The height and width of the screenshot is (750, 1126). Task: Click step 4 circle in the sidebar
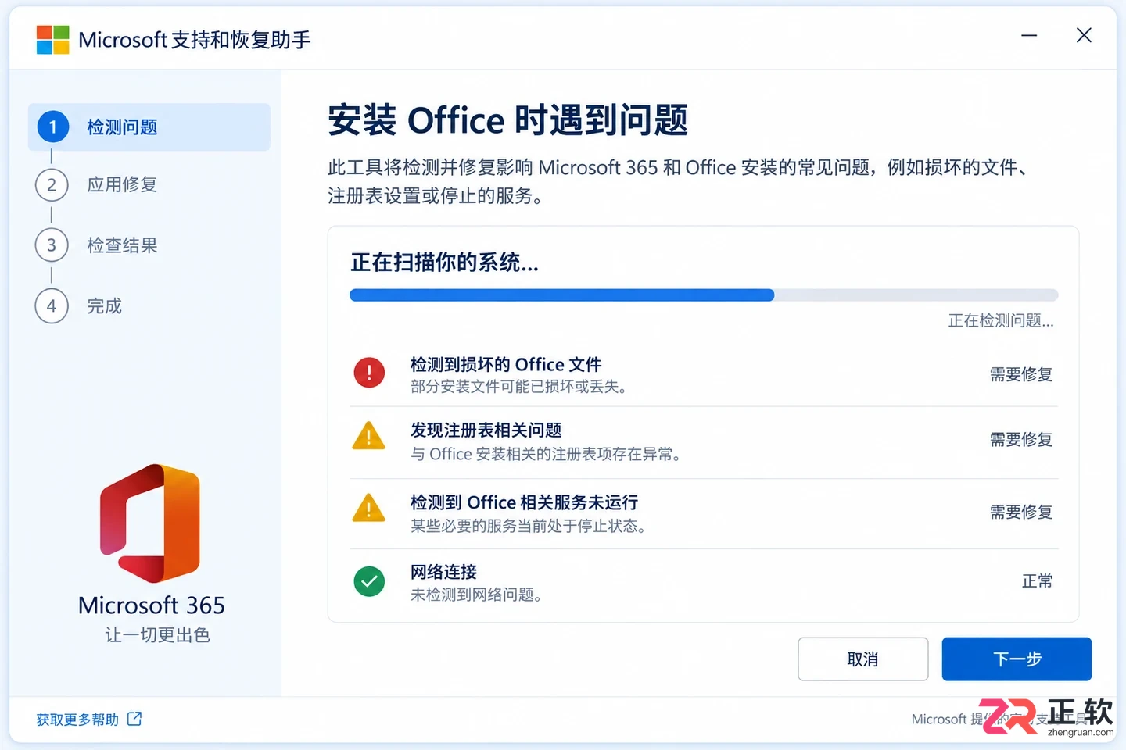52,305
